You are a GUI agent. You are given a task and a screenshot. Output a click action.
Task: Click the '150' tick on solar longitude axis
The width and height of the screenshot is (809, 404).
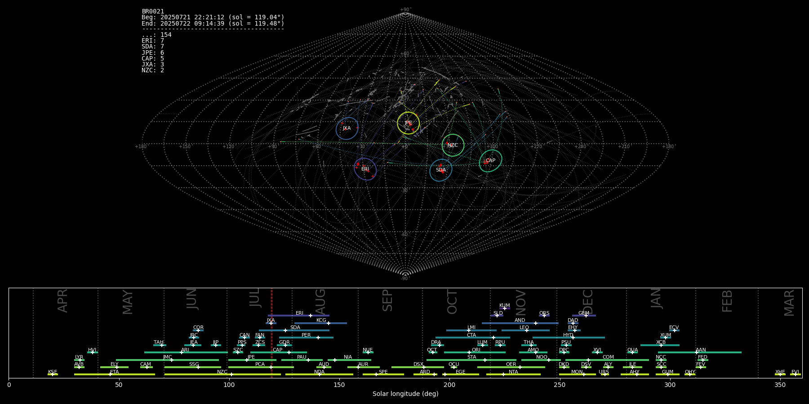[339, 385]
